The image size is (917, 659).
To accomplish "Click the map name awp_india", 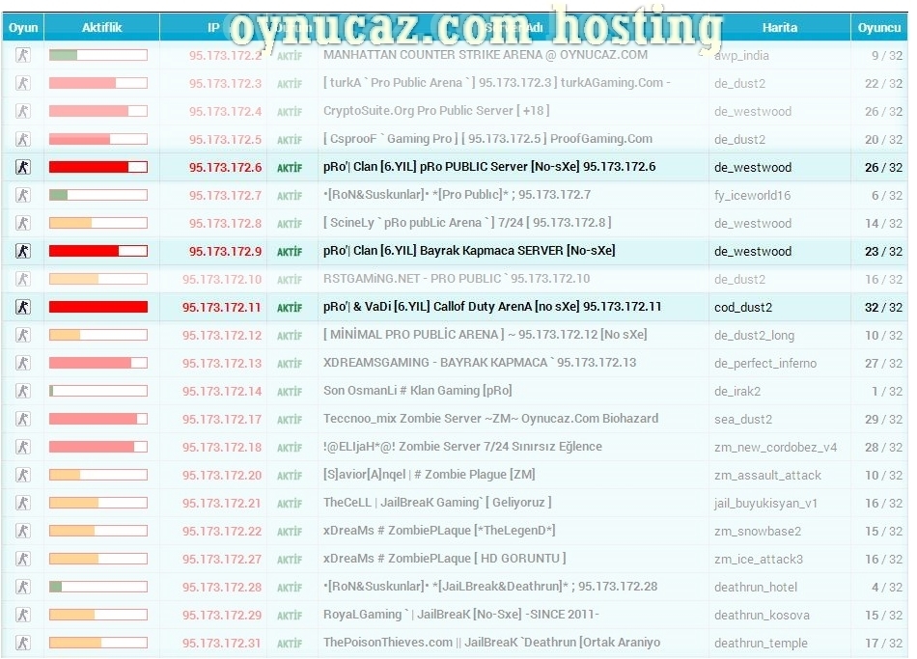I will [741, 56].
